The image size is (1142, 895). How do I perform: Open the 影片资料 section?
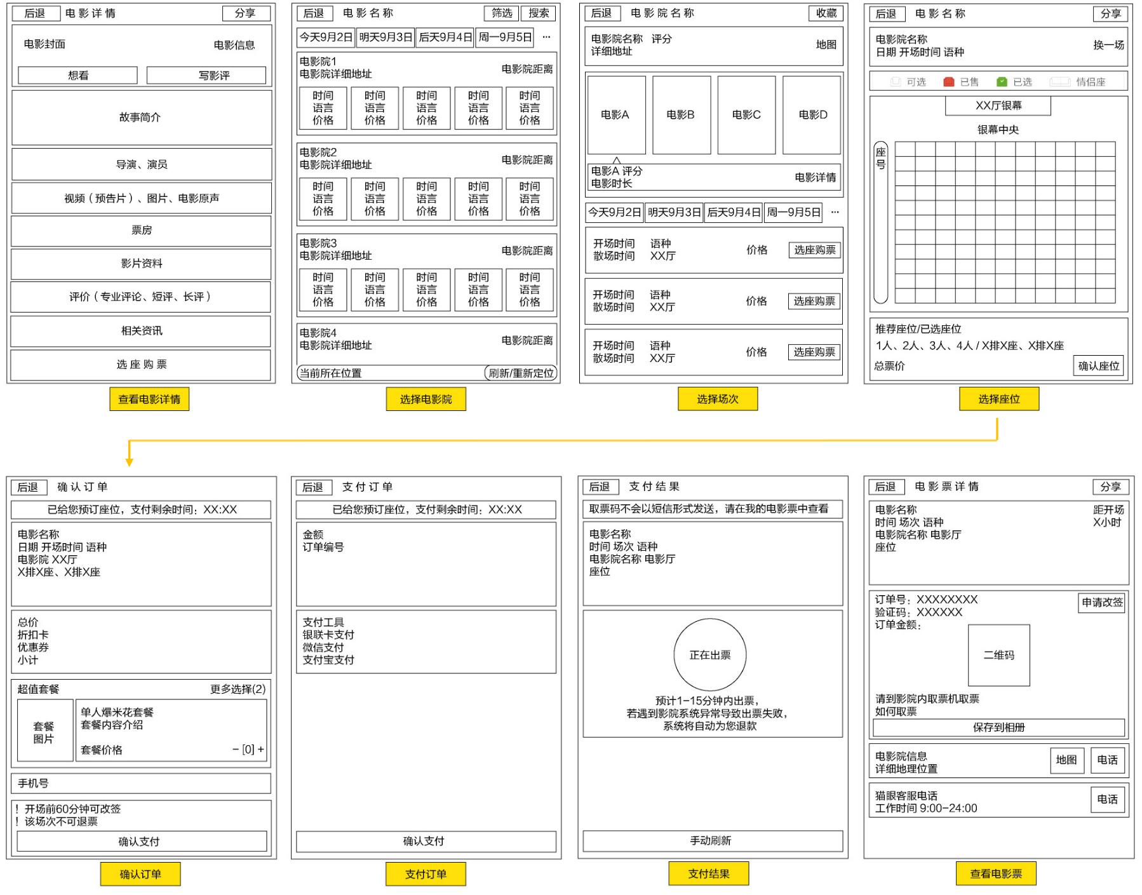tap(142, 264)
